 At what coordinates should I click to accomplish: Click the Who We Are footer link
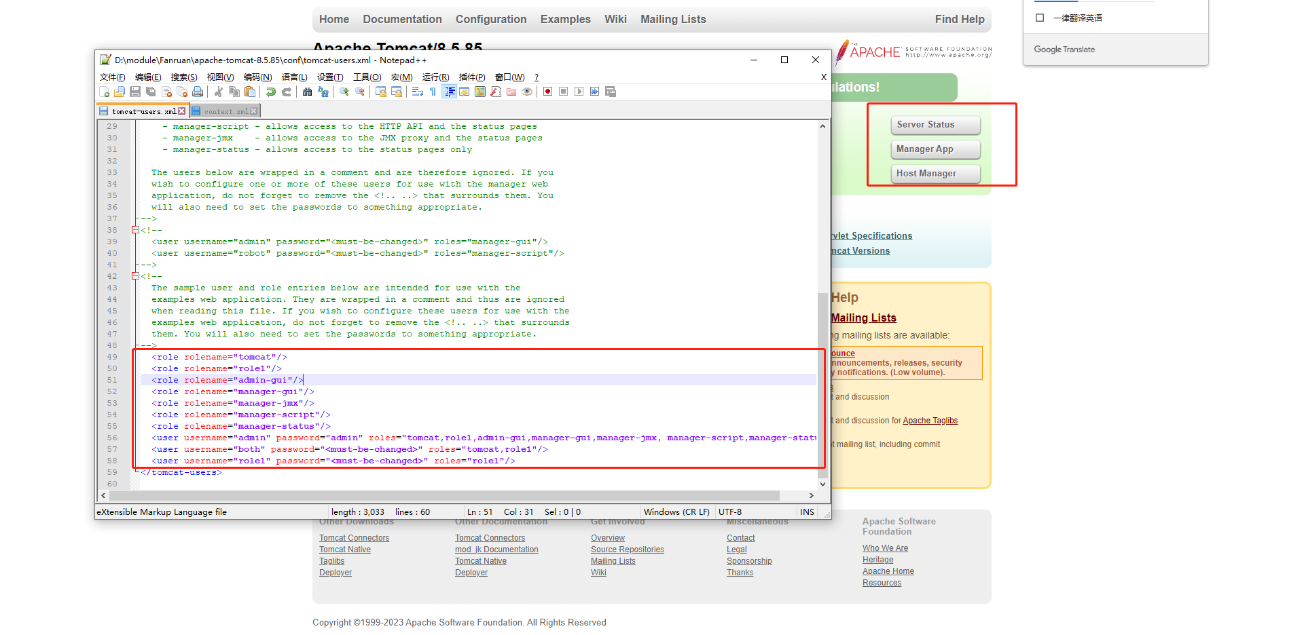point(885,548)
